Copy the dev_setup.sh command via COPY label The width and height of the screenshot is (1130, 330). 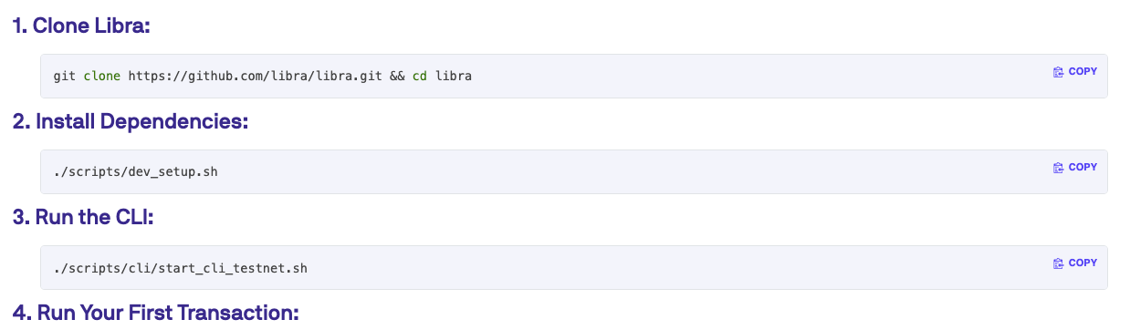[x=1083, y=168]
